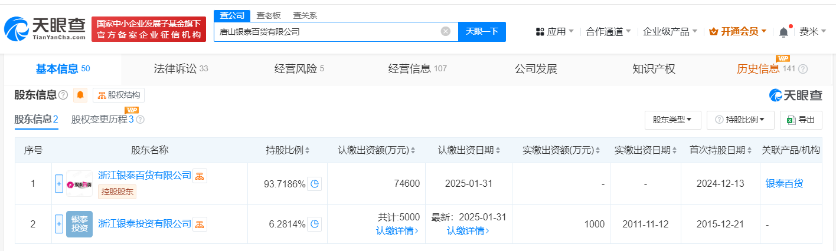Viewport: 836px width, 251px height.
Task: Open the 基本信息 tab
Action: pos(63,69)
